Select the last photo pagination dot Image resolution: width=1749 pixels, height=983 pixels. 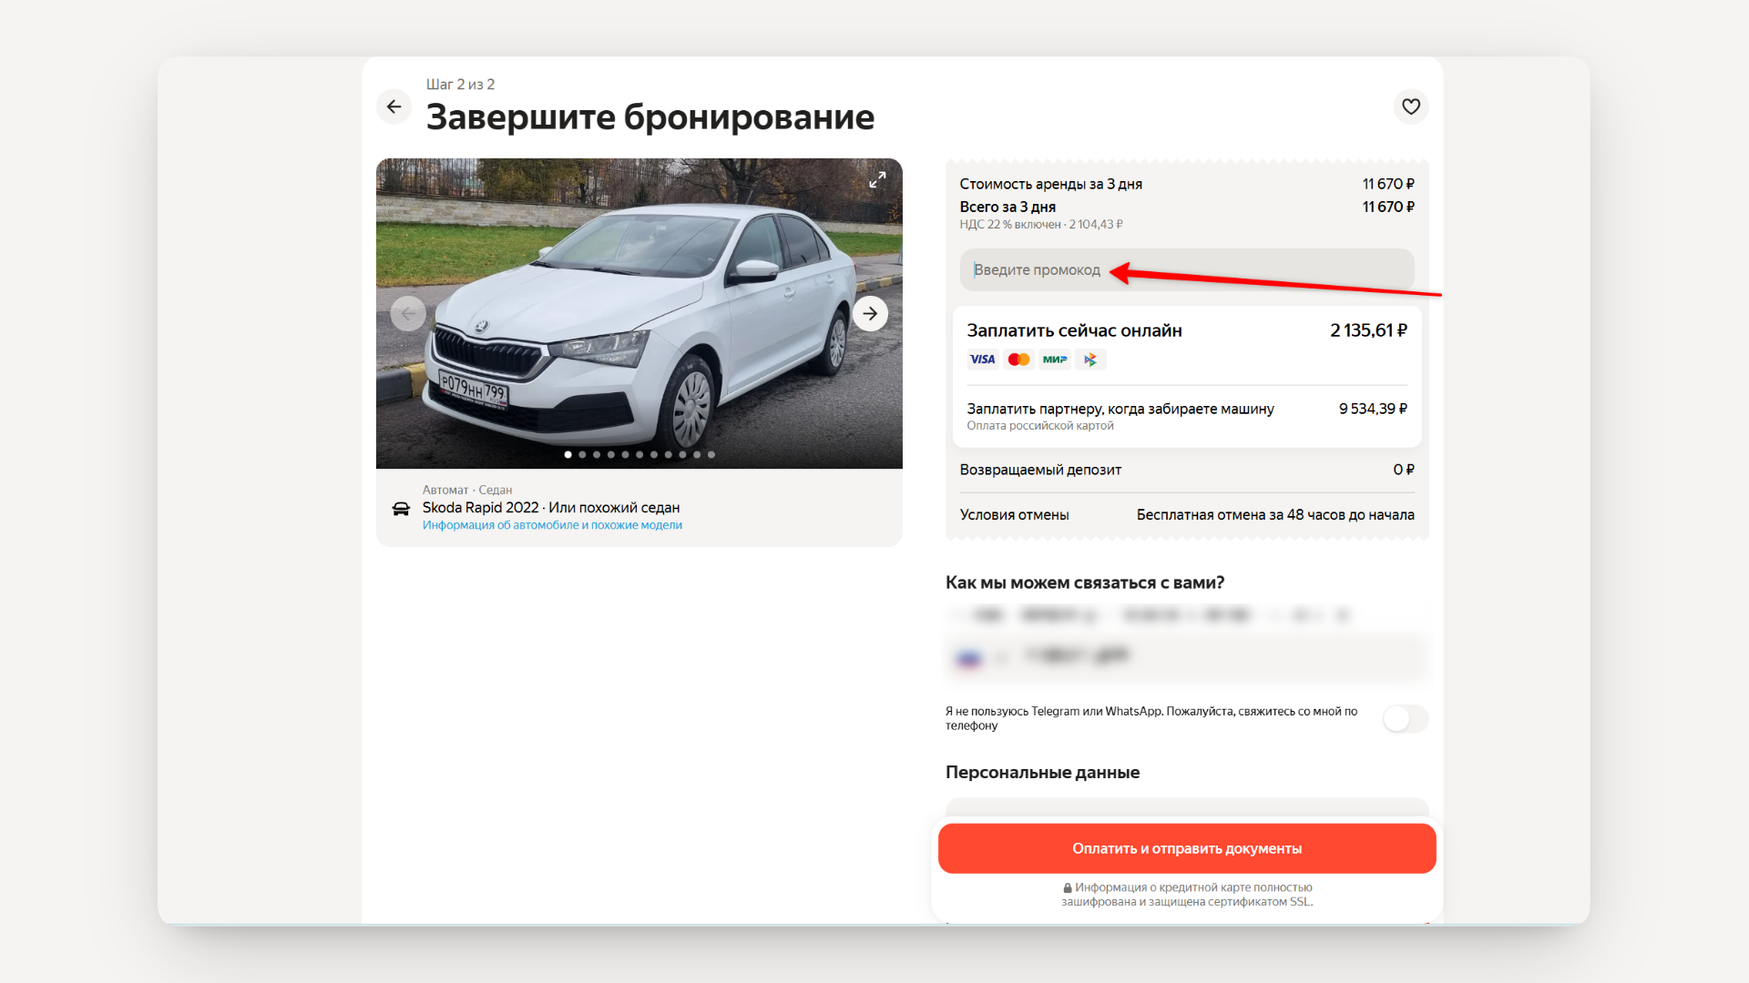click(711, 454)
